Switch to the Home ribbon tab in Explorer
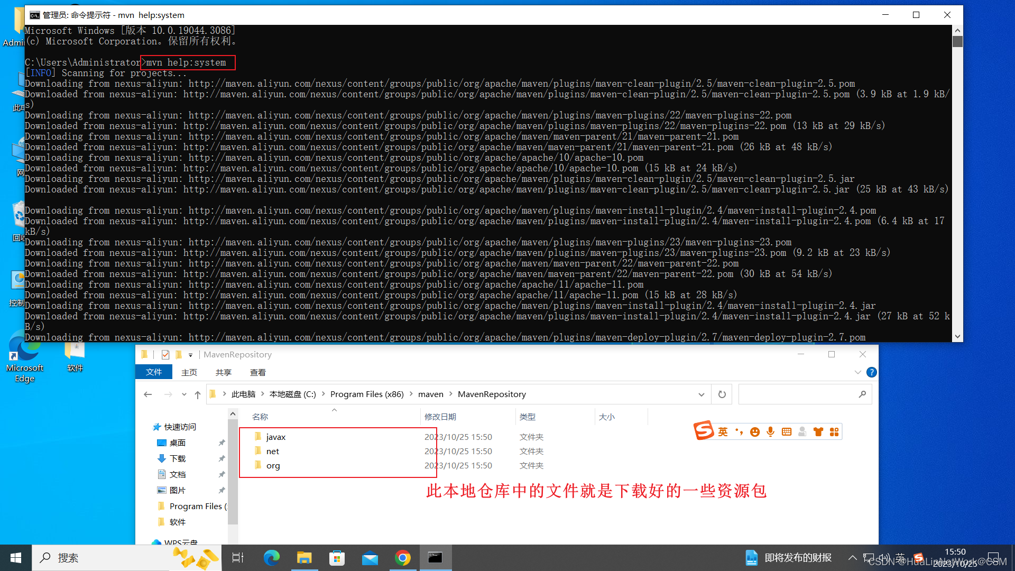Viewport: 1015px width, 571px height. point(189,372)
